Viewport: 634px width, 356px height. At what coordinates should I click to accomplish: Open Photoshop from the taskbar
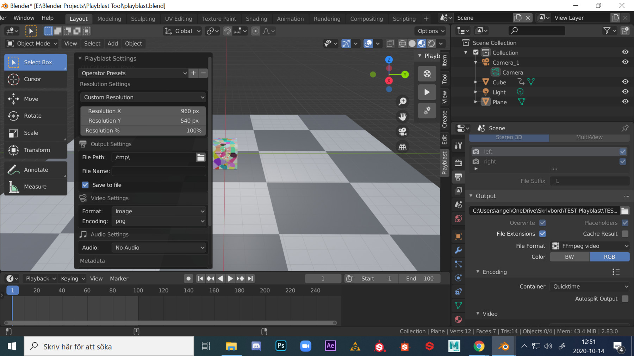tap(281, 346)
